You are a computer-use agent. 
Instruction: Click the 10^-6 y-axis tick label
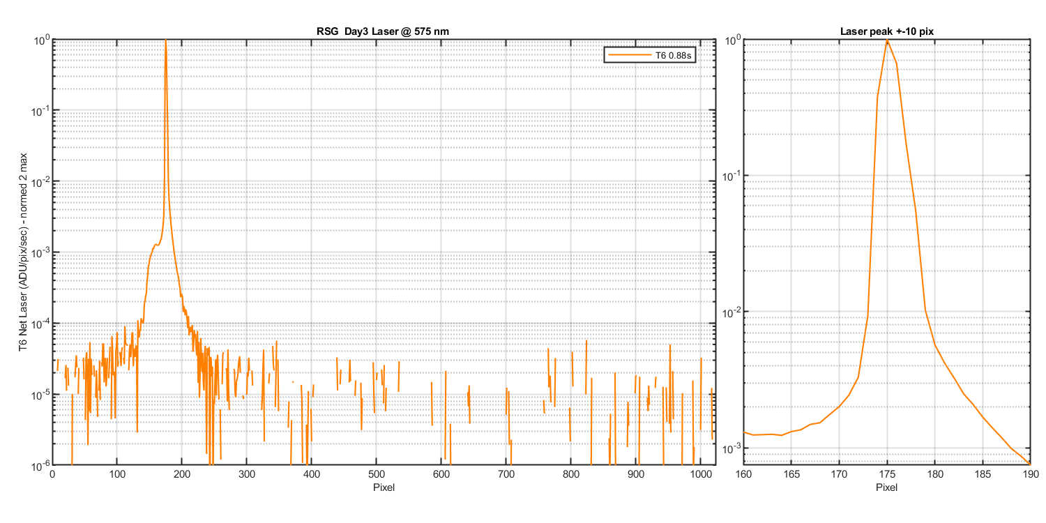pos(40,464)
